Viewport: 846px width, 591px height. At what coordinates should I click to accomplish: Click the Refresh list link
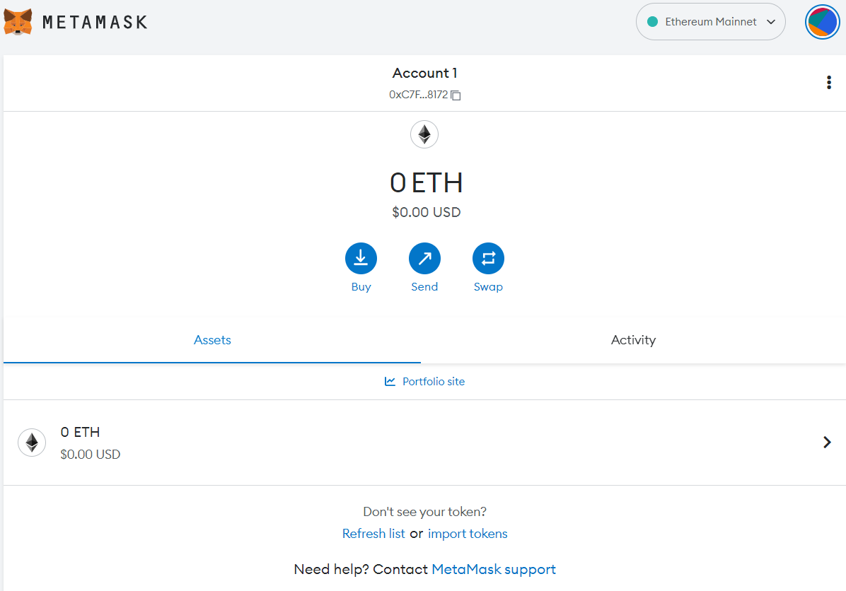(373, 533)
